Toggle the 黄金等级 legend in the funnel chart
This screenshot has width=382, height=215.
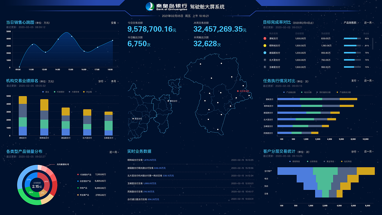click(x=329, y=161)
